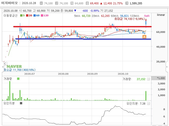
Task: Click the 120MA NaN value
Action: coord(147,16)
